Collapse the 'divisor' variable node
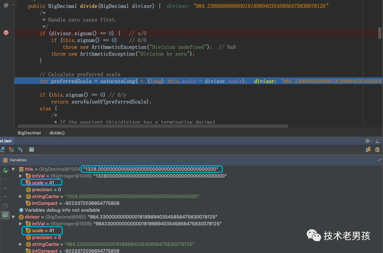This screenshot has height=253, width=383. point(13,217)
